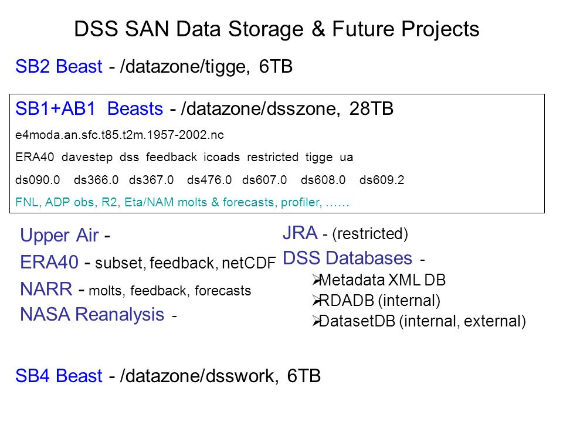The width and height of the screenshot is (563, 422).
Task: Click the Upper Air heading
Action: coord(59,236)
